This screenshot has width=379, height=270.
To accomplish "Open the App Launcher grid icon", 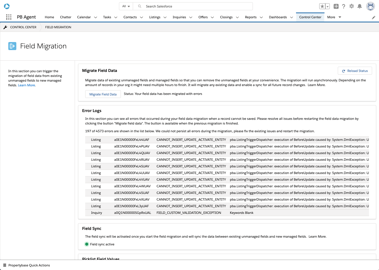I will tap(9, 17).
